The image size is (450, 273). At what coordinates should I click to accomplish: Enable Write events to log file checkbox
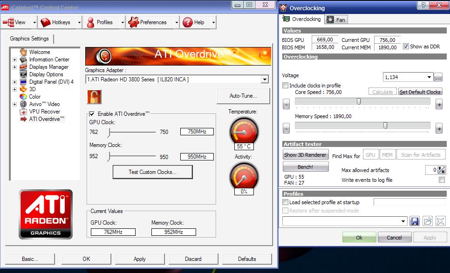[x=442, y=180]
